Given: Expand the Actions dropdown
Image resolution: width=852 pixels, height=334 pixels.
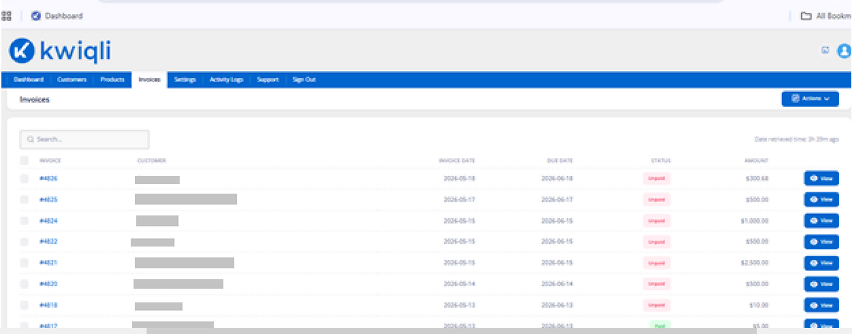Looking at the screenshot, I should 810,99.
